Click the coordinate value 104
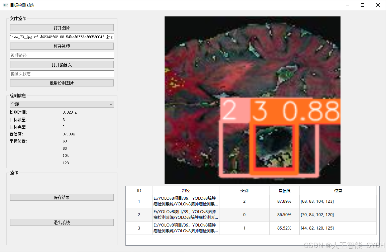Viewport: 386px width, 252px height. (x=66, y=155)
